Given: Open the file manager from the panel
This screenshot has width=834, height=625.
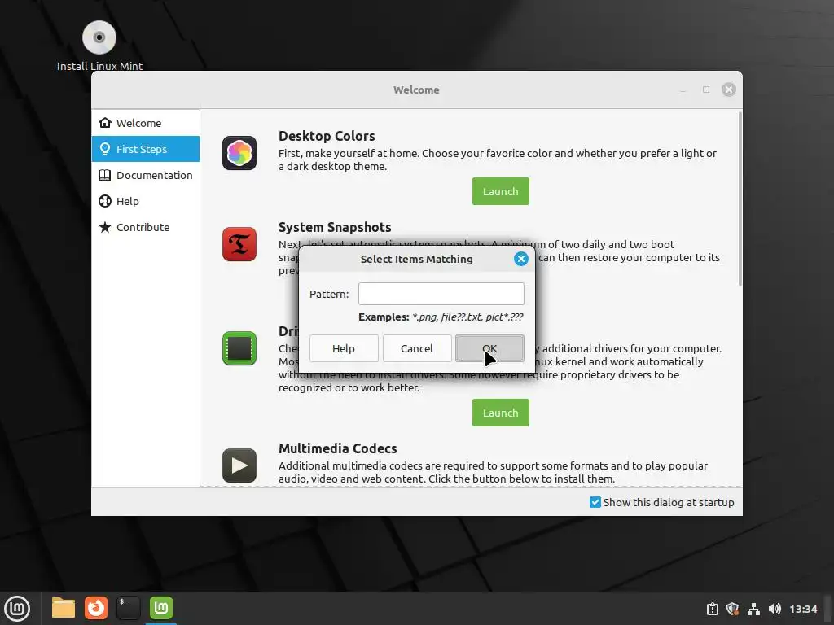Looking at the screenshot, I should point(64,608).
